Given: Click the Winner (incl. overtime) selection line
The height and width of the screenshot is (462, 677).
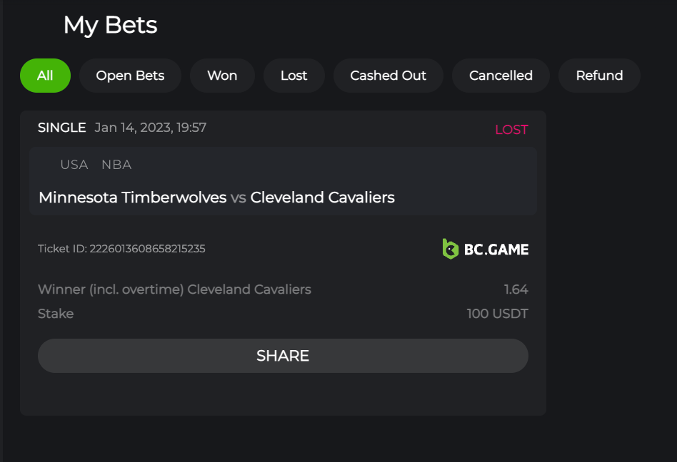Looking at the screenshot, I should point(174,289).
